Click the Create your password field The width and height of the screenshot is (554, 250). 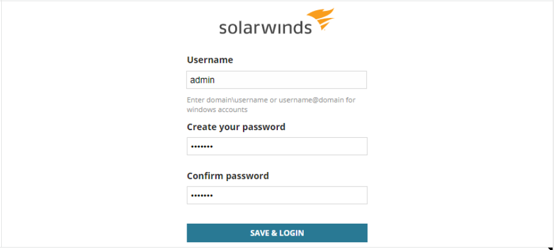pos(277,146)
